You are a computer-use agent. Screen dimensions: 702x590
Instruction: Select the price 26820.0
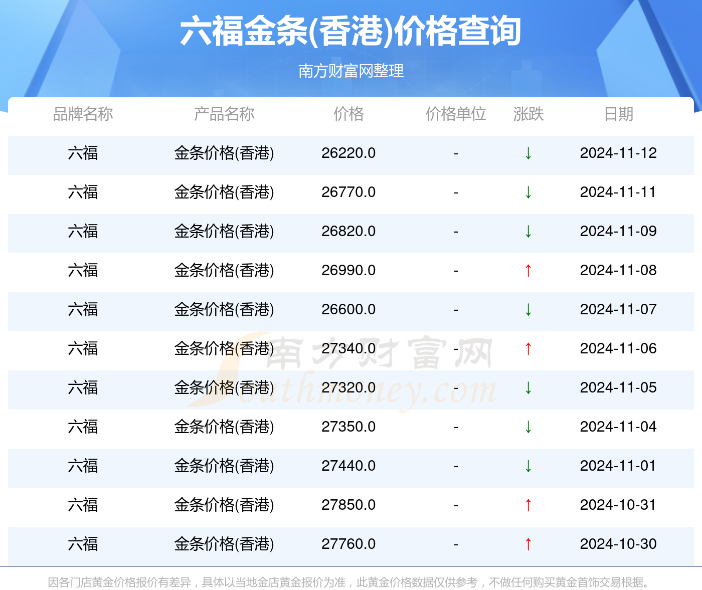point(348,231)
